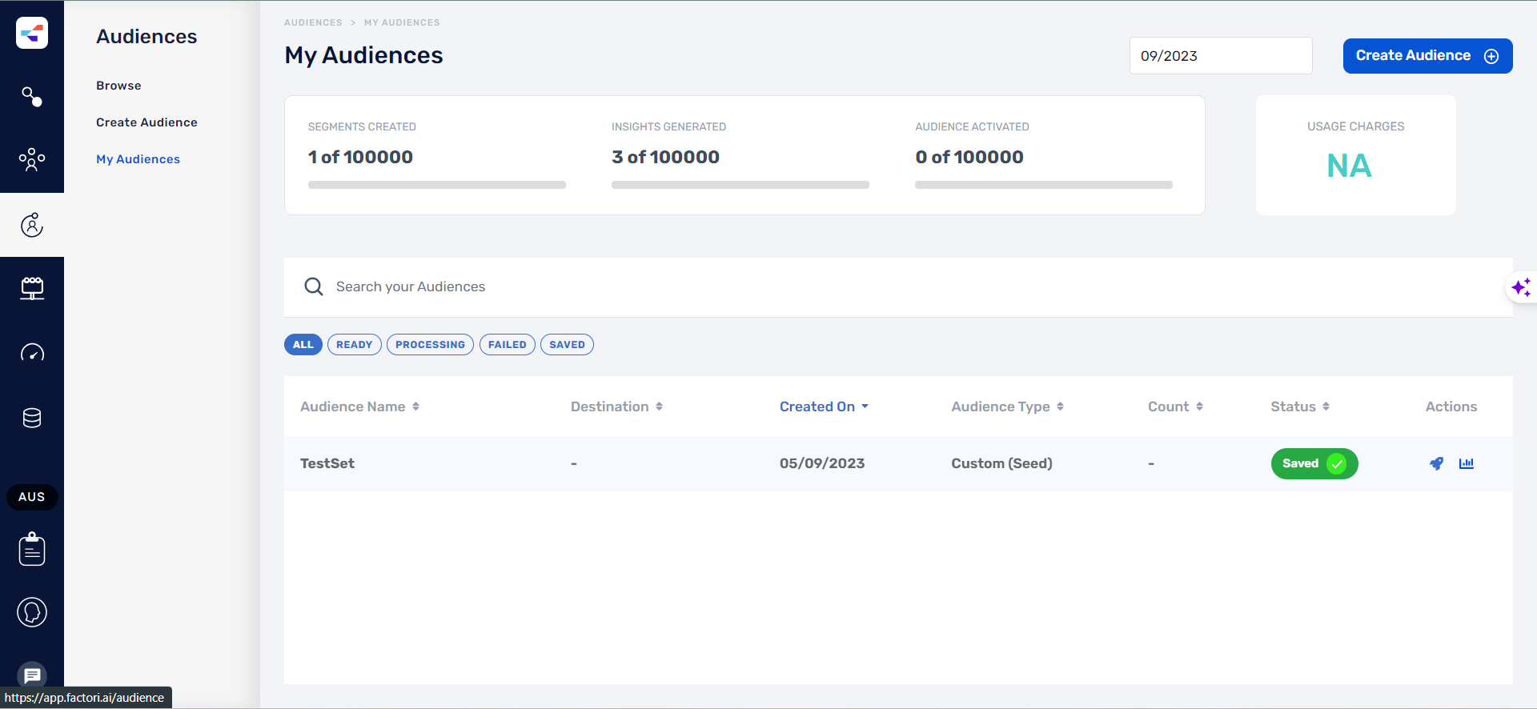Click the Segments Created progress bar
The image size is (1537, 709).
pyautogui.click(x=437, y=185)
